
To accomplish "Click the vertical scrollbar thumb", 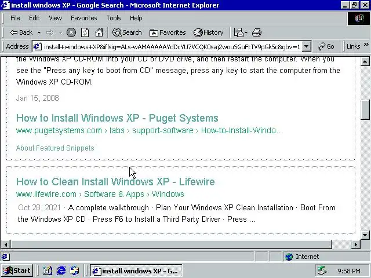I will point(365,110).
